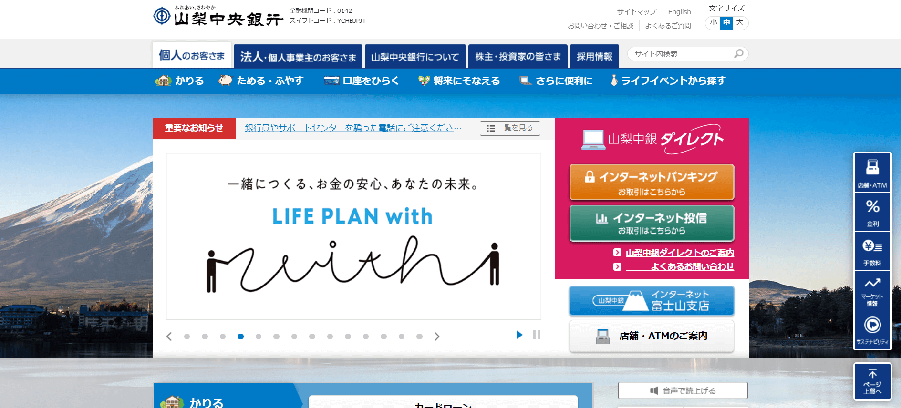
Task: Select medium font size 中
Action: coord(726,22)
